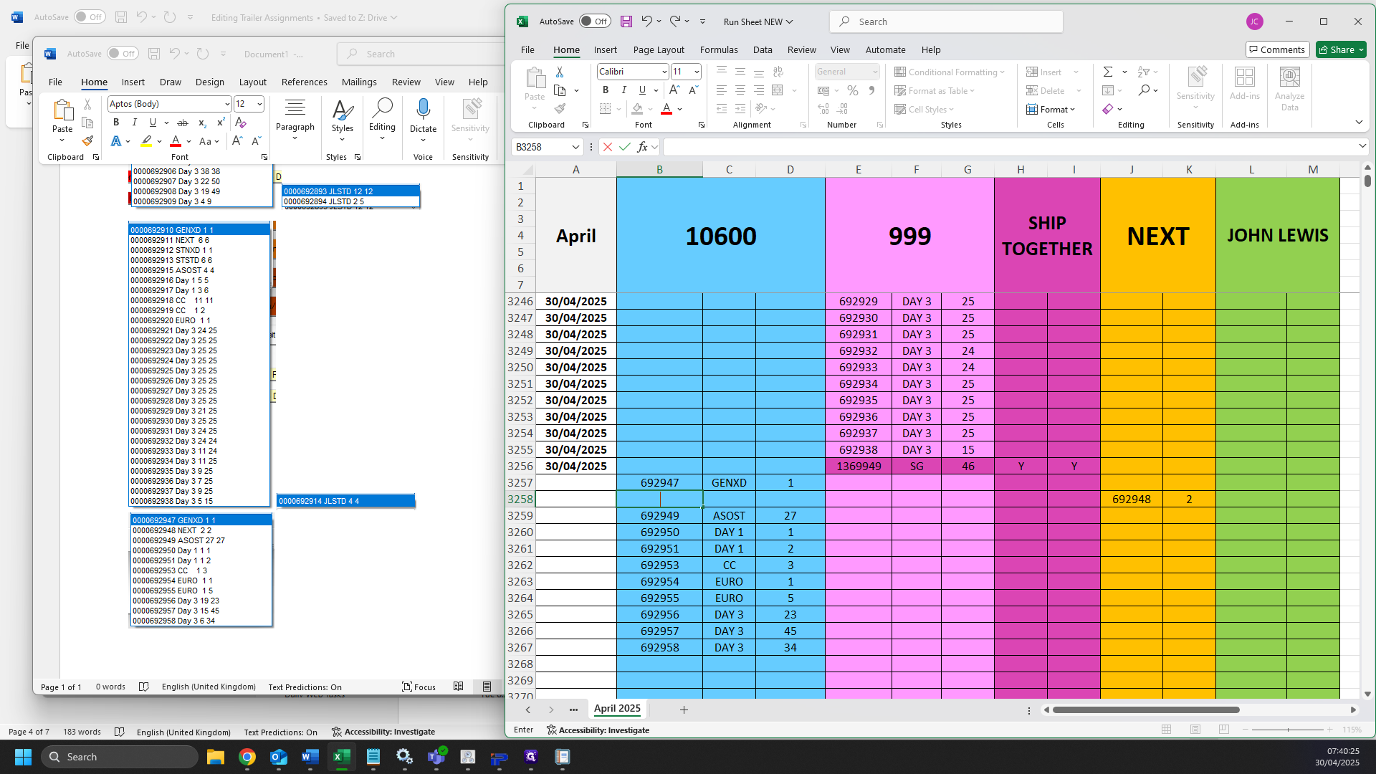Click Excel Cut scissors icon

pyautogui.click(x=560, y=72)
